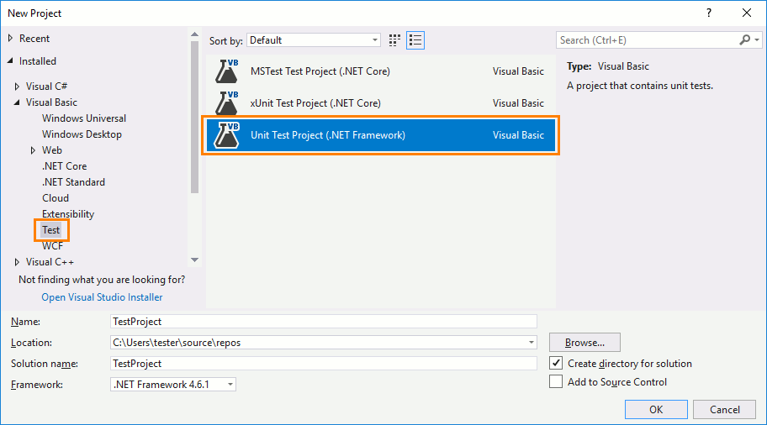Switch to medium icons list view
The height and width of the screenshot is (425, 767).
pos(415,40)
